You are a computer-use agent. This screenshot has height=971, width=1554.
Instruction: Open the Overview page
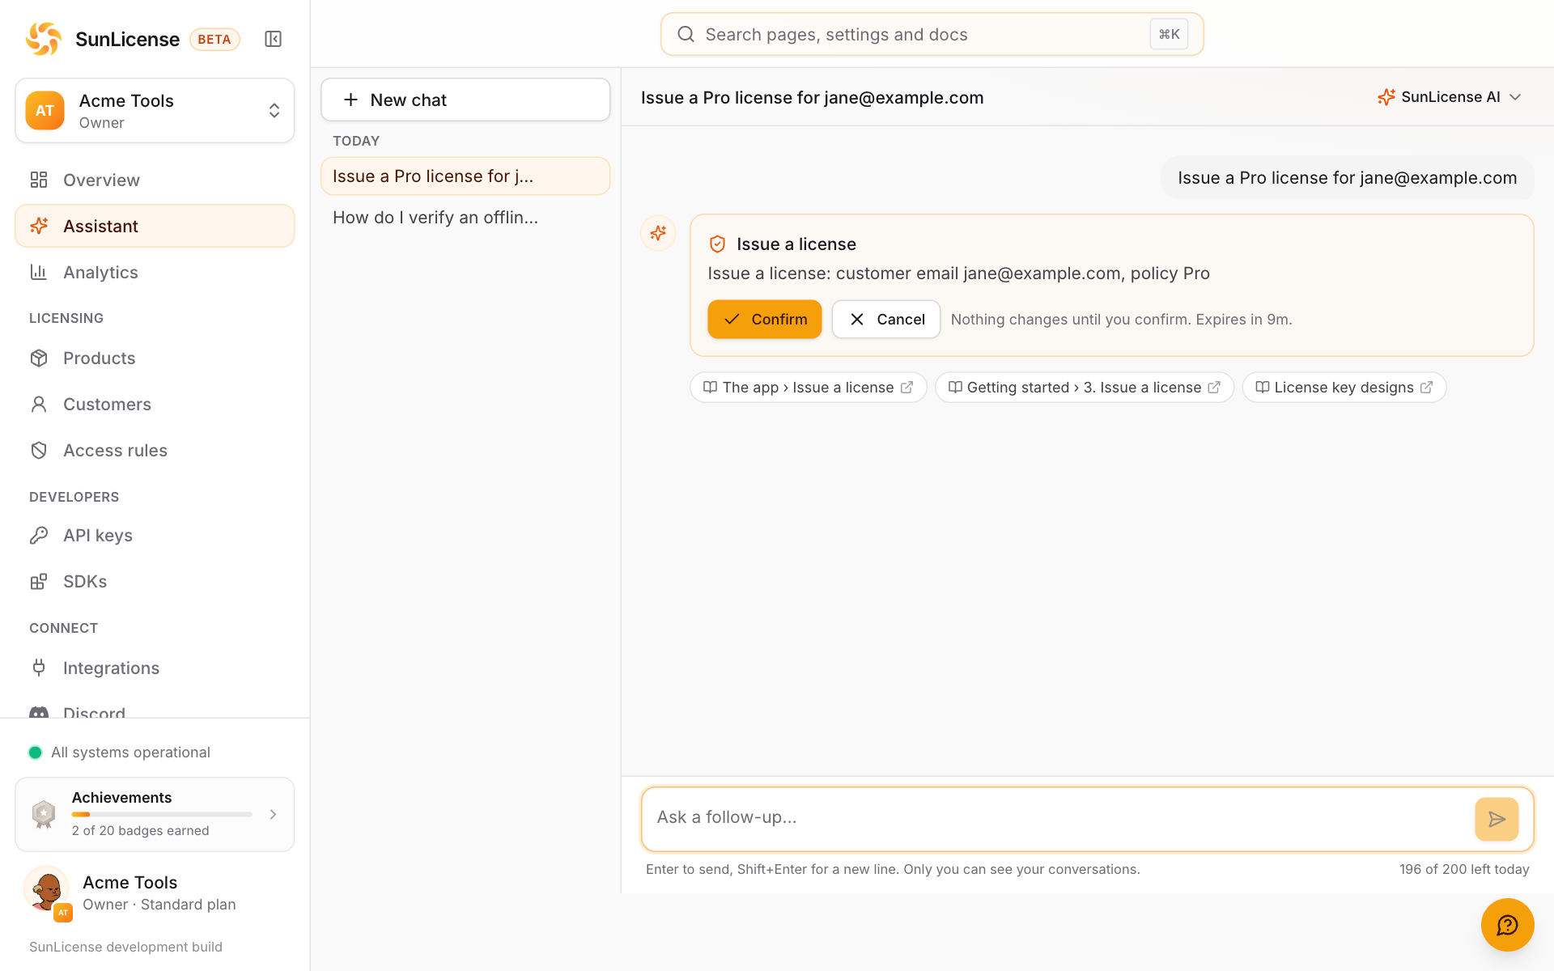(x=155, y=180)
